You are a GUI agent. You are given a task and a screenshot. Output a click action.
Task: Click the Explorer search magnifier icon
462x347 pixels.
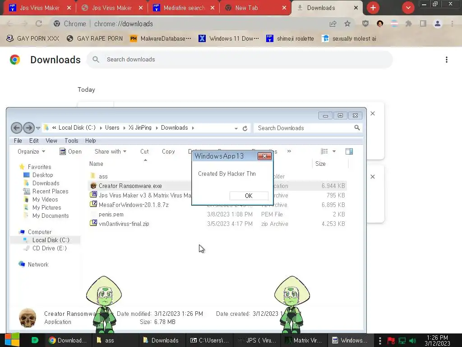pyautogui.click(x=357, y=128)
